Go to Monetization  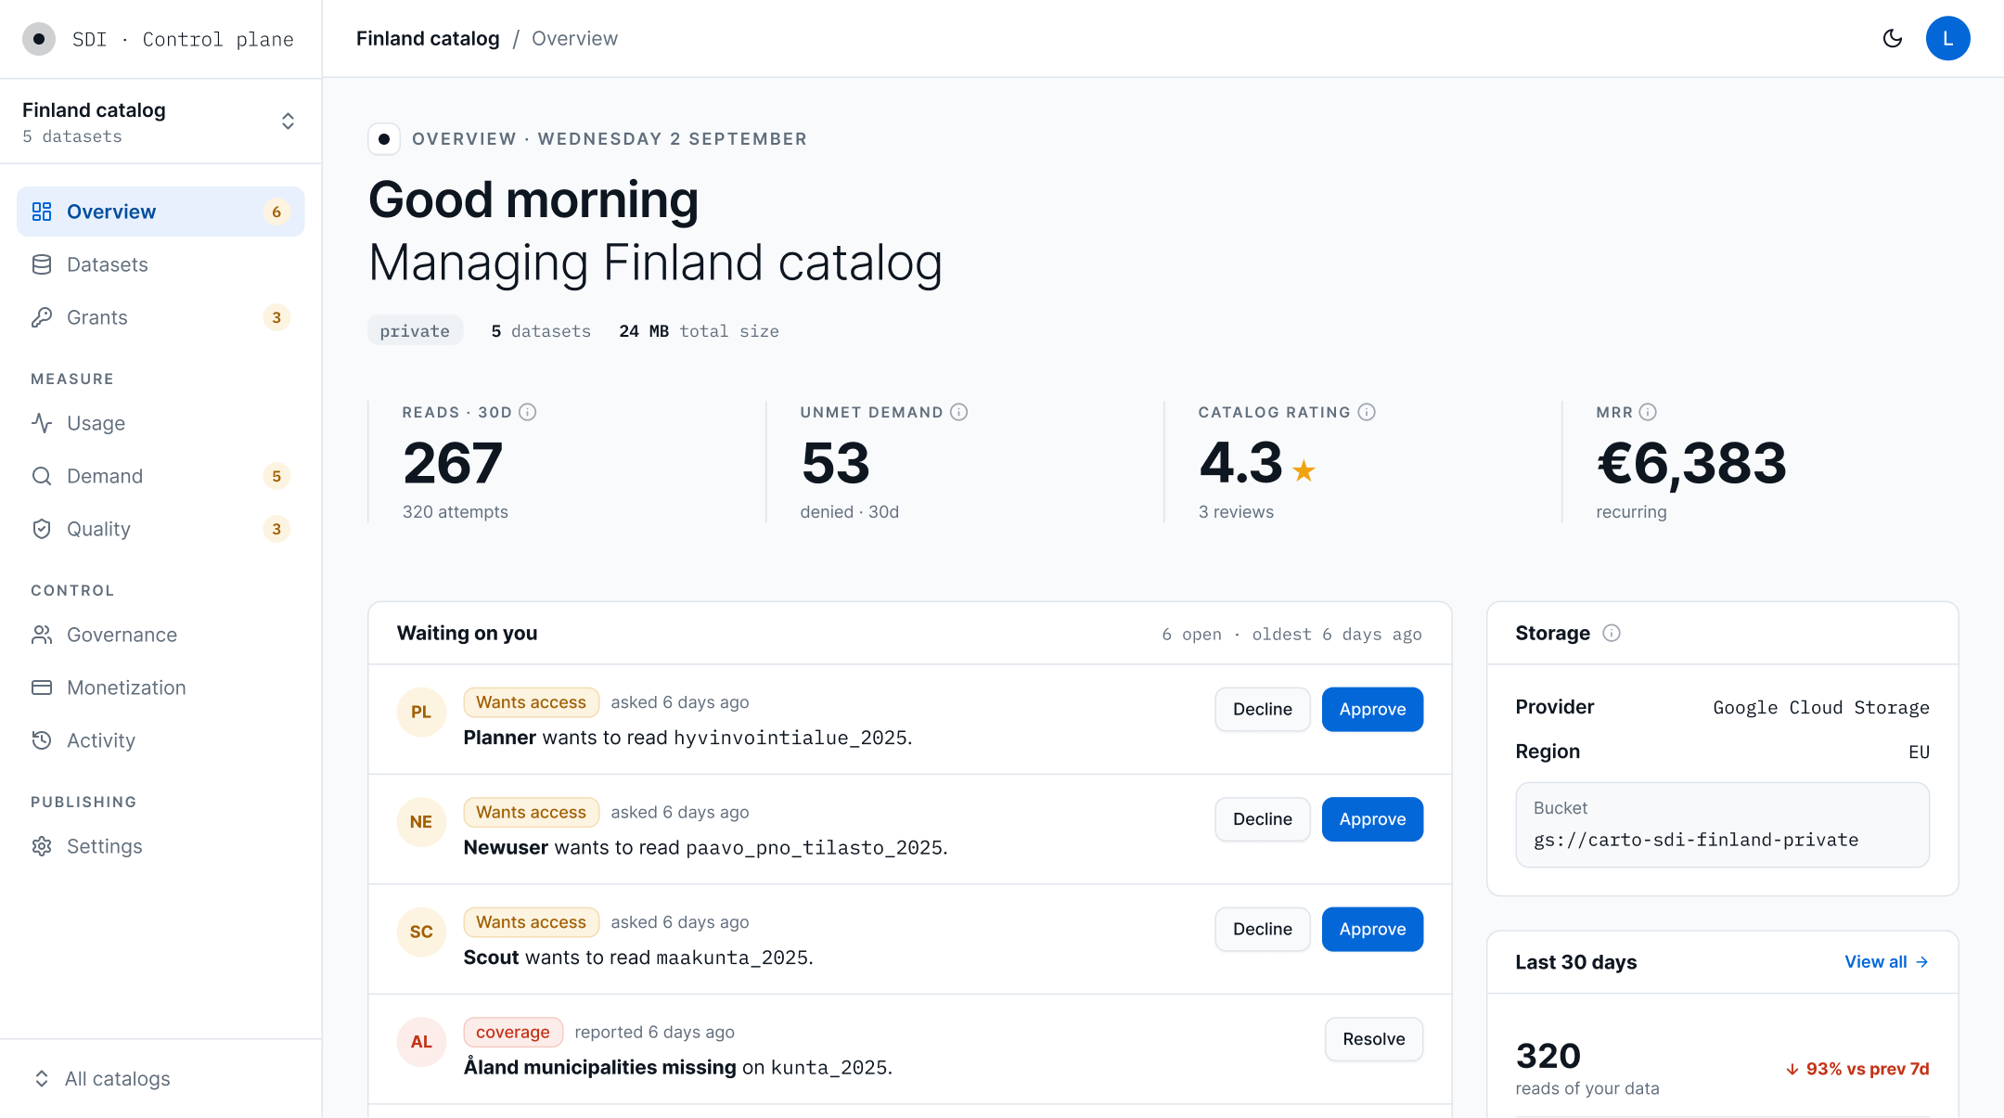pos(161,688)
